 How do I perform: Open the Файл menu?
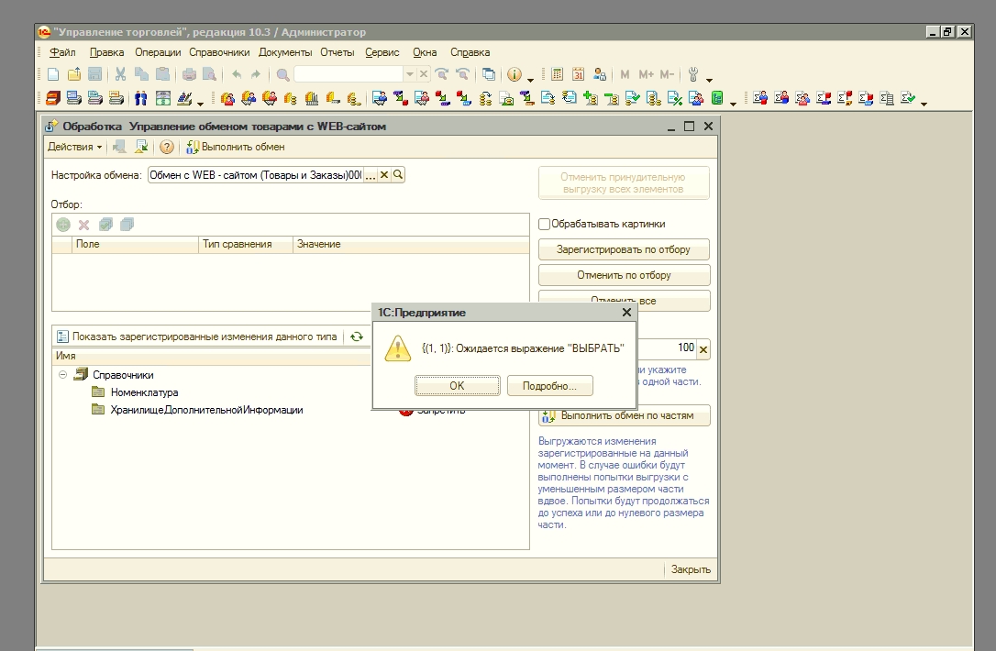coord(63,52)
